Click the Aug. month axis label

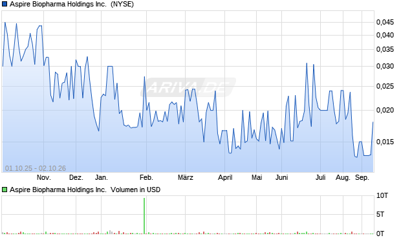pyautogui.click(x=343, y=177)
